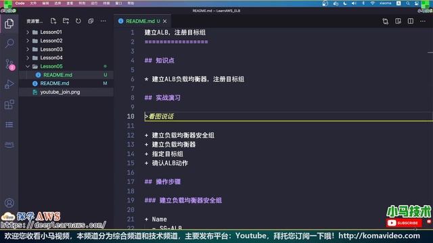
Task: Open the Search view in activity bar
Action: click(9, 43)
